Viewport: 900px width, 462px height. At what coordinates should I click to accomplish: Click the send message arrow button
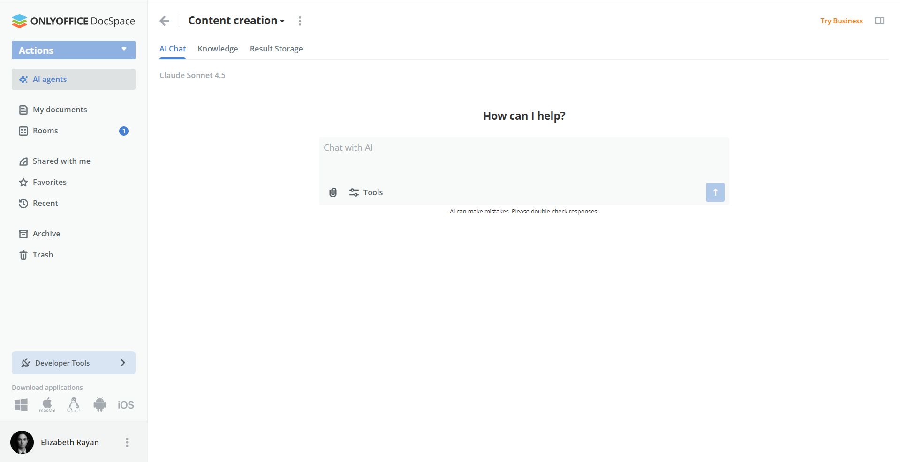tap(715, 192)
